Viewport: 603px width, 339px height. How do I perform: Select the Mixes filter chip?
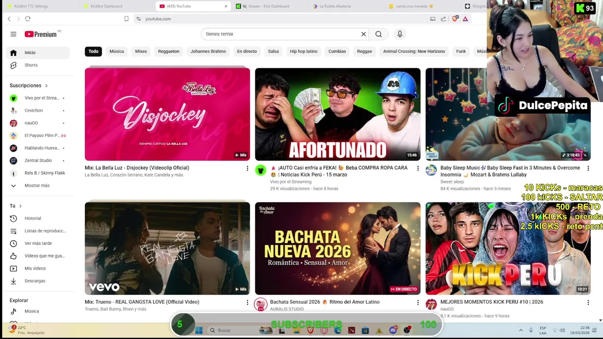click(x=141, y=51)
